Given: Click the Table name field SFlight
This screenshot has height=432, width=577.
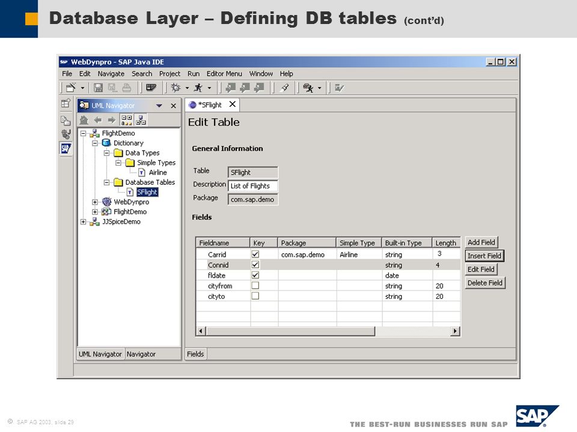Looking at the screenshot, I should tap(253, 172).
